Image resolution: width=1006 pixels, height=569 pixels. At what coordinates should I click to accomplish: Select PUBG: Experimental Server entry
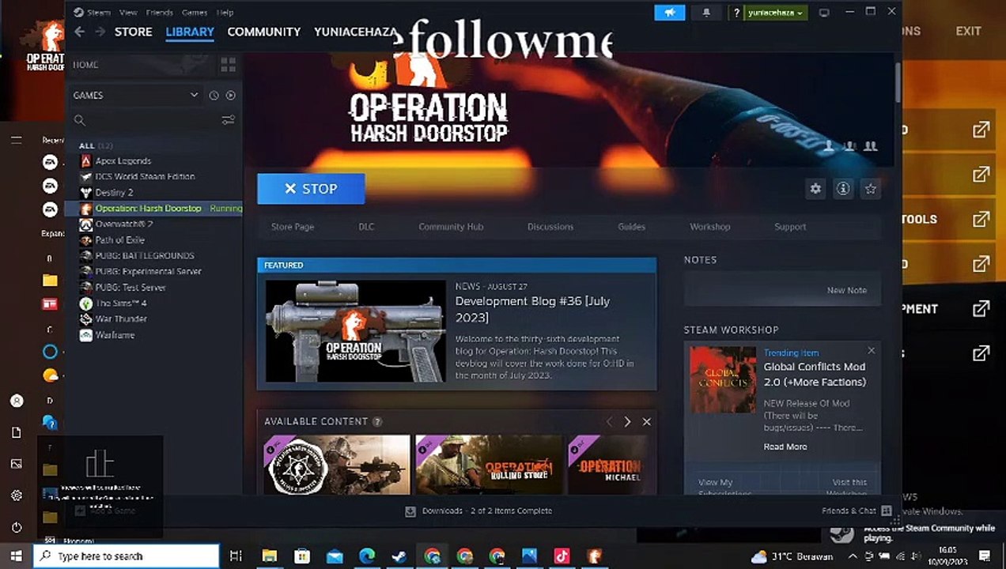coord(148,271)
